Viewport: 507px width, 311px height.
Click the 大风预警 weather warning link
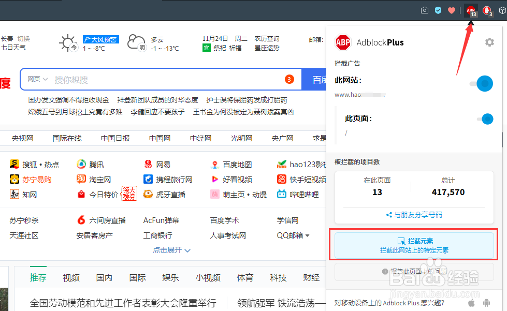click(x=101, y=39)
